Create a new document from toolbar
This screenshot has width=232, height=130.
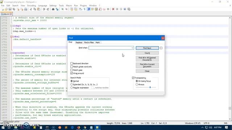3,9
